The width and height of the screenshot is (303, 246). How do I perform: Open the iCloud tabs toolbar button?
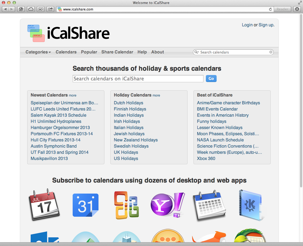[31, 9]
